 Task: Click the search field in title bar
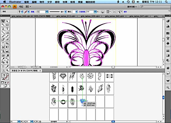[155, 6]
